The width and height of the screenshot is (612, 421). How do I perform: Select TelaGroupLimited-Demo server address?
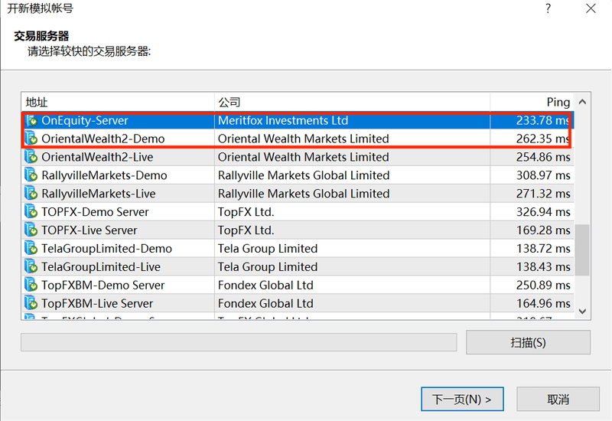tap(106, 248)
